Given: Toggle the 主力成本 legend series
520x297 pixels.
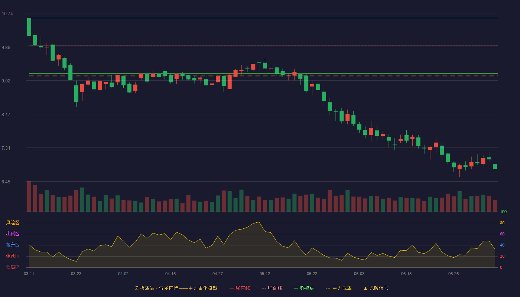Looking at the screenshot, I should (338, 288).
